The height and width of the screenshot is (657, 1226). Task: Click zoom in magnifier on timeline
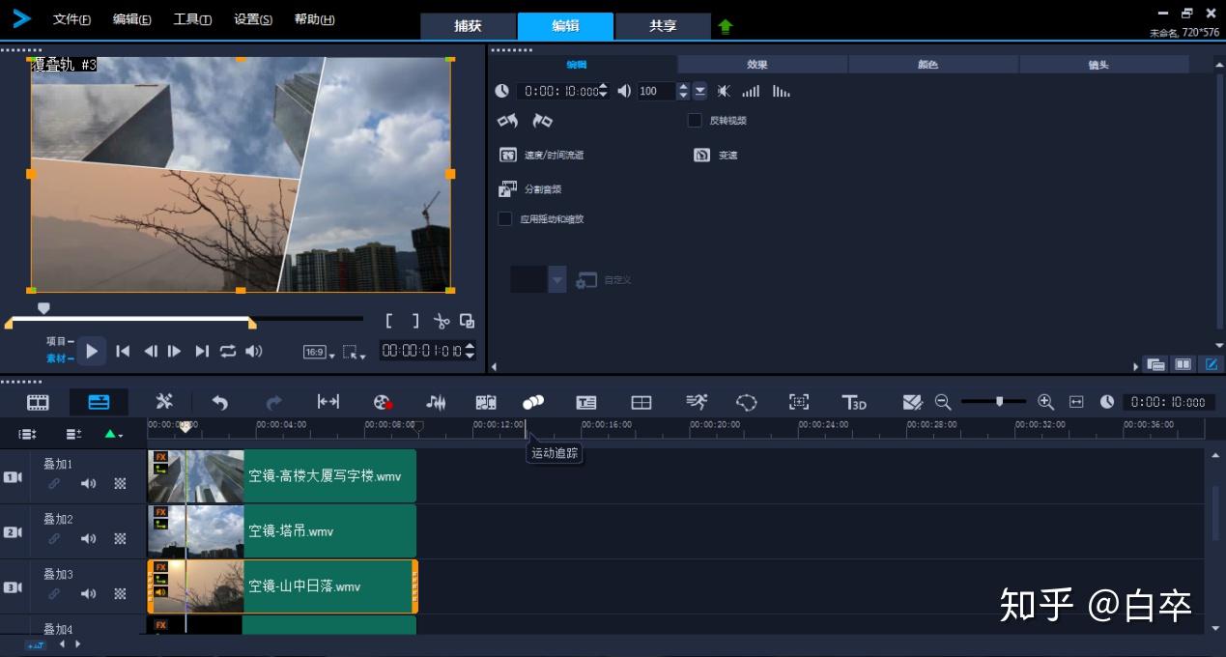click(1045, 402)
